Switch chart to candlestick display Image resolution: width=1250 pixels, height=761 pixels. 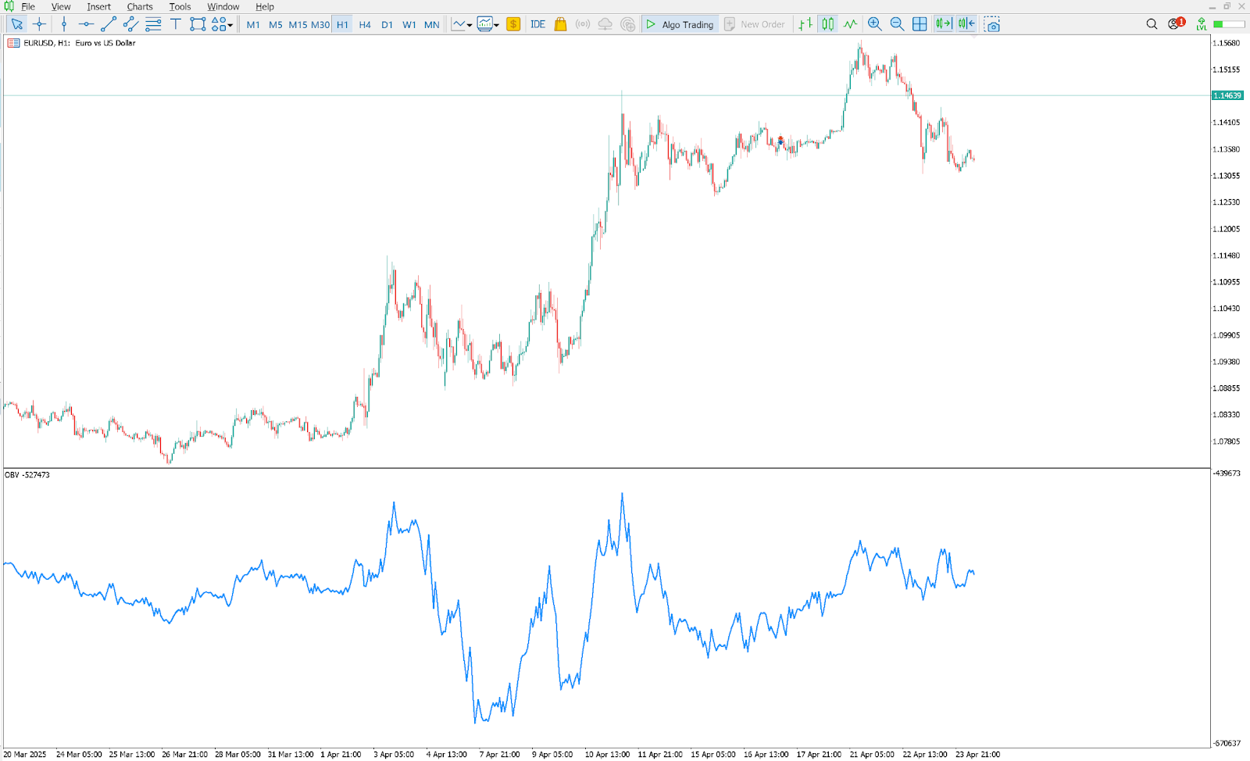828,24
